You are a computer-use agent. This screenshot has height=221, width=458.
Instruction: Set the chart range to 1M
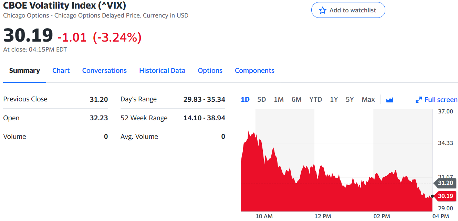[x=279, y=99]
